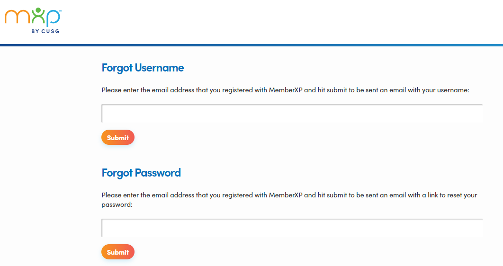Click the MXP logo in the header
This screenshot has width=503, height=266.
click(x=32, y=19)
